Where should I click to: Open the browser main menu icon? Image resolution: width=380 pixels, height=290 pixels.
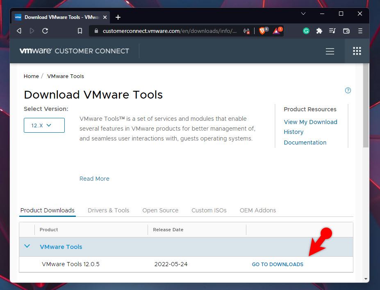(x=360, y=31)
